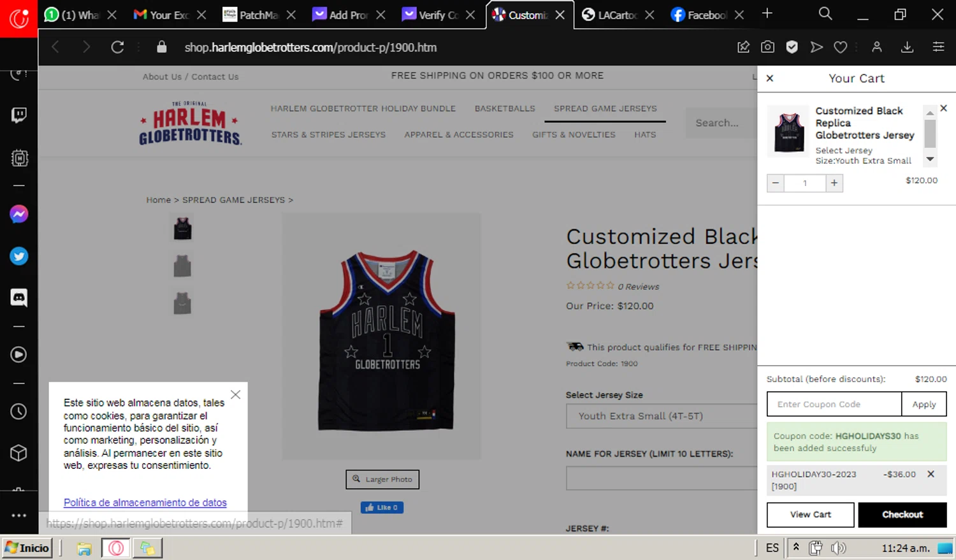This screenshot has height=560, width=956.
Task: Open the profile account icon
Action: tap(877, 47)
